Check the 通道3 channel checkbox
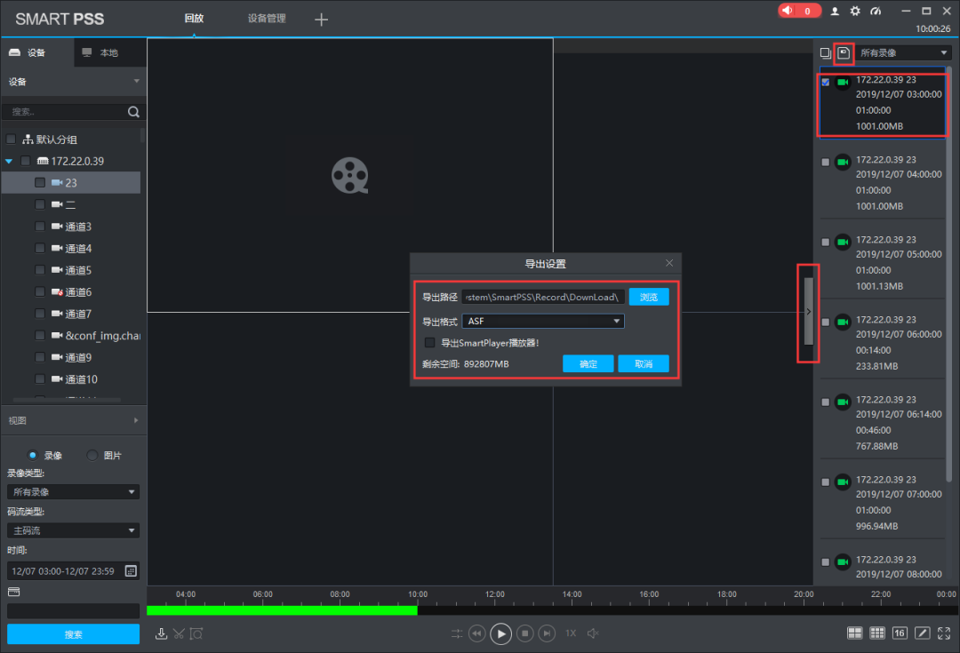Viewport: 960px width, 653px height. [x=40, y=227]
